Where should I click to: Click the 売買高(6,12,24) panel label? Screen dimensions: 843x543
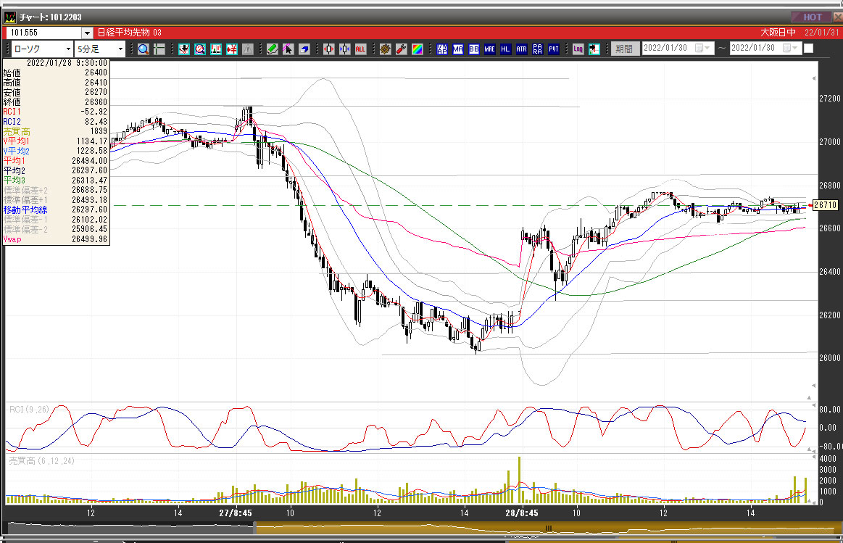(x=41, y=461)
